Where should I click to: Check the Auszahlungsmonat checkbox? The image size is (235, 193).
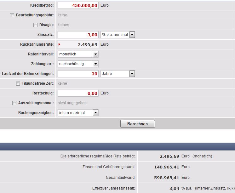point(14,103)
